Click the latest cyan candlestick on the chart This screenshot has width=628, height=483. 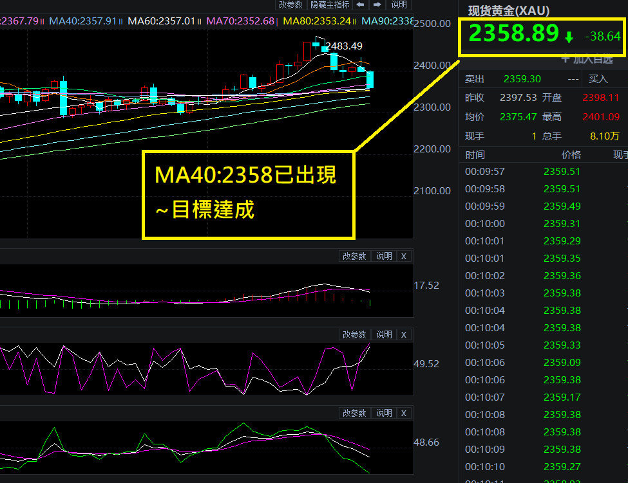tap(370, 80)
